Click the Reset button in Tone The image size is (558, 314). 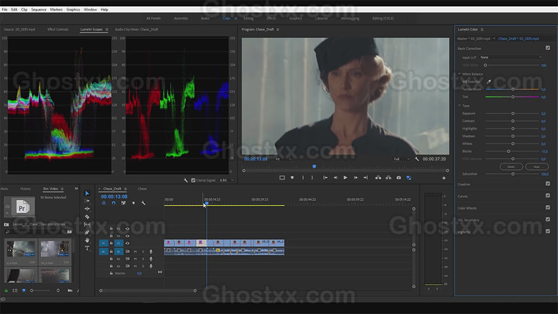511,167
